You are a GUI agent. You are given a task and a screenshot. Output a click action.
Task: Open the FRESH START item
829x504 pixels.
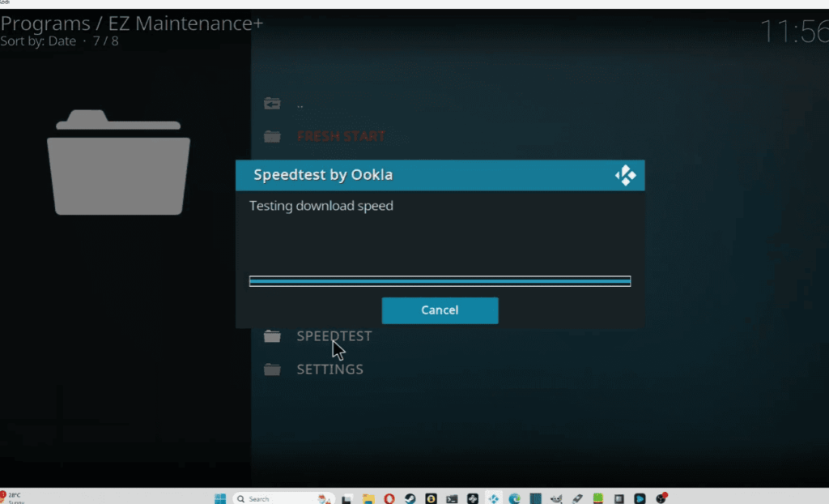(341, 136)
